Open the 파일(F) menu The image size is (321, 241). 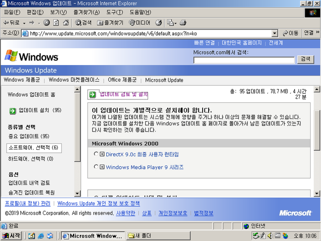12,12
